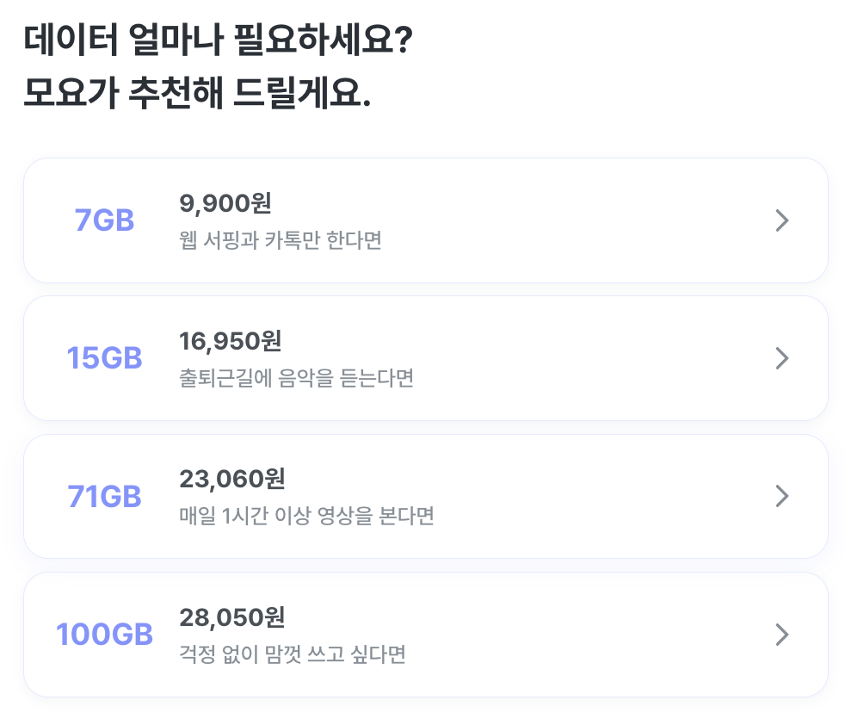The height and width of the screenshot is (725, 845).
Task: Click the 23,060원 price text
Action: 229,480
